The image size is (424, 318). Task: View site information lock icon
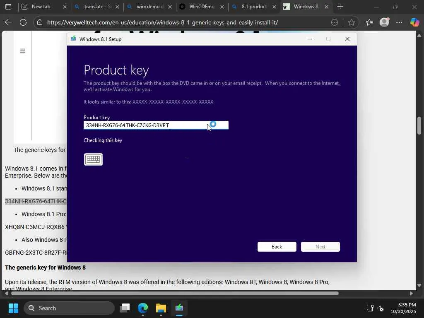coord(40,22)
